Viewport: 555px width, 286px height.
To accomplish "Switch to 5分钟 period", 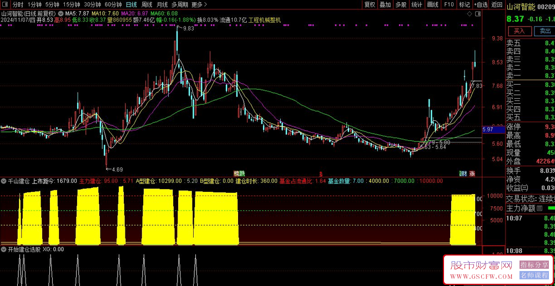I will (52, 4).
